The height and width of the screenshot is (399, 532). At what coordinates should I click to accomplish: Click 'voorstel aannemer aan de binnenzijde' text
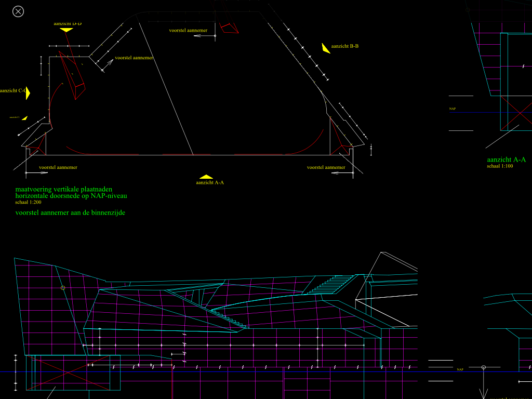pos(70,212)
